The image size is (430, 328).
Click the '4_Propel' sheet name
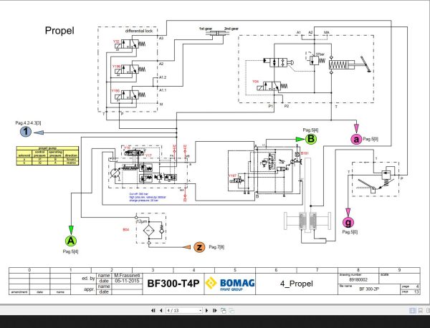coord(297,284)
